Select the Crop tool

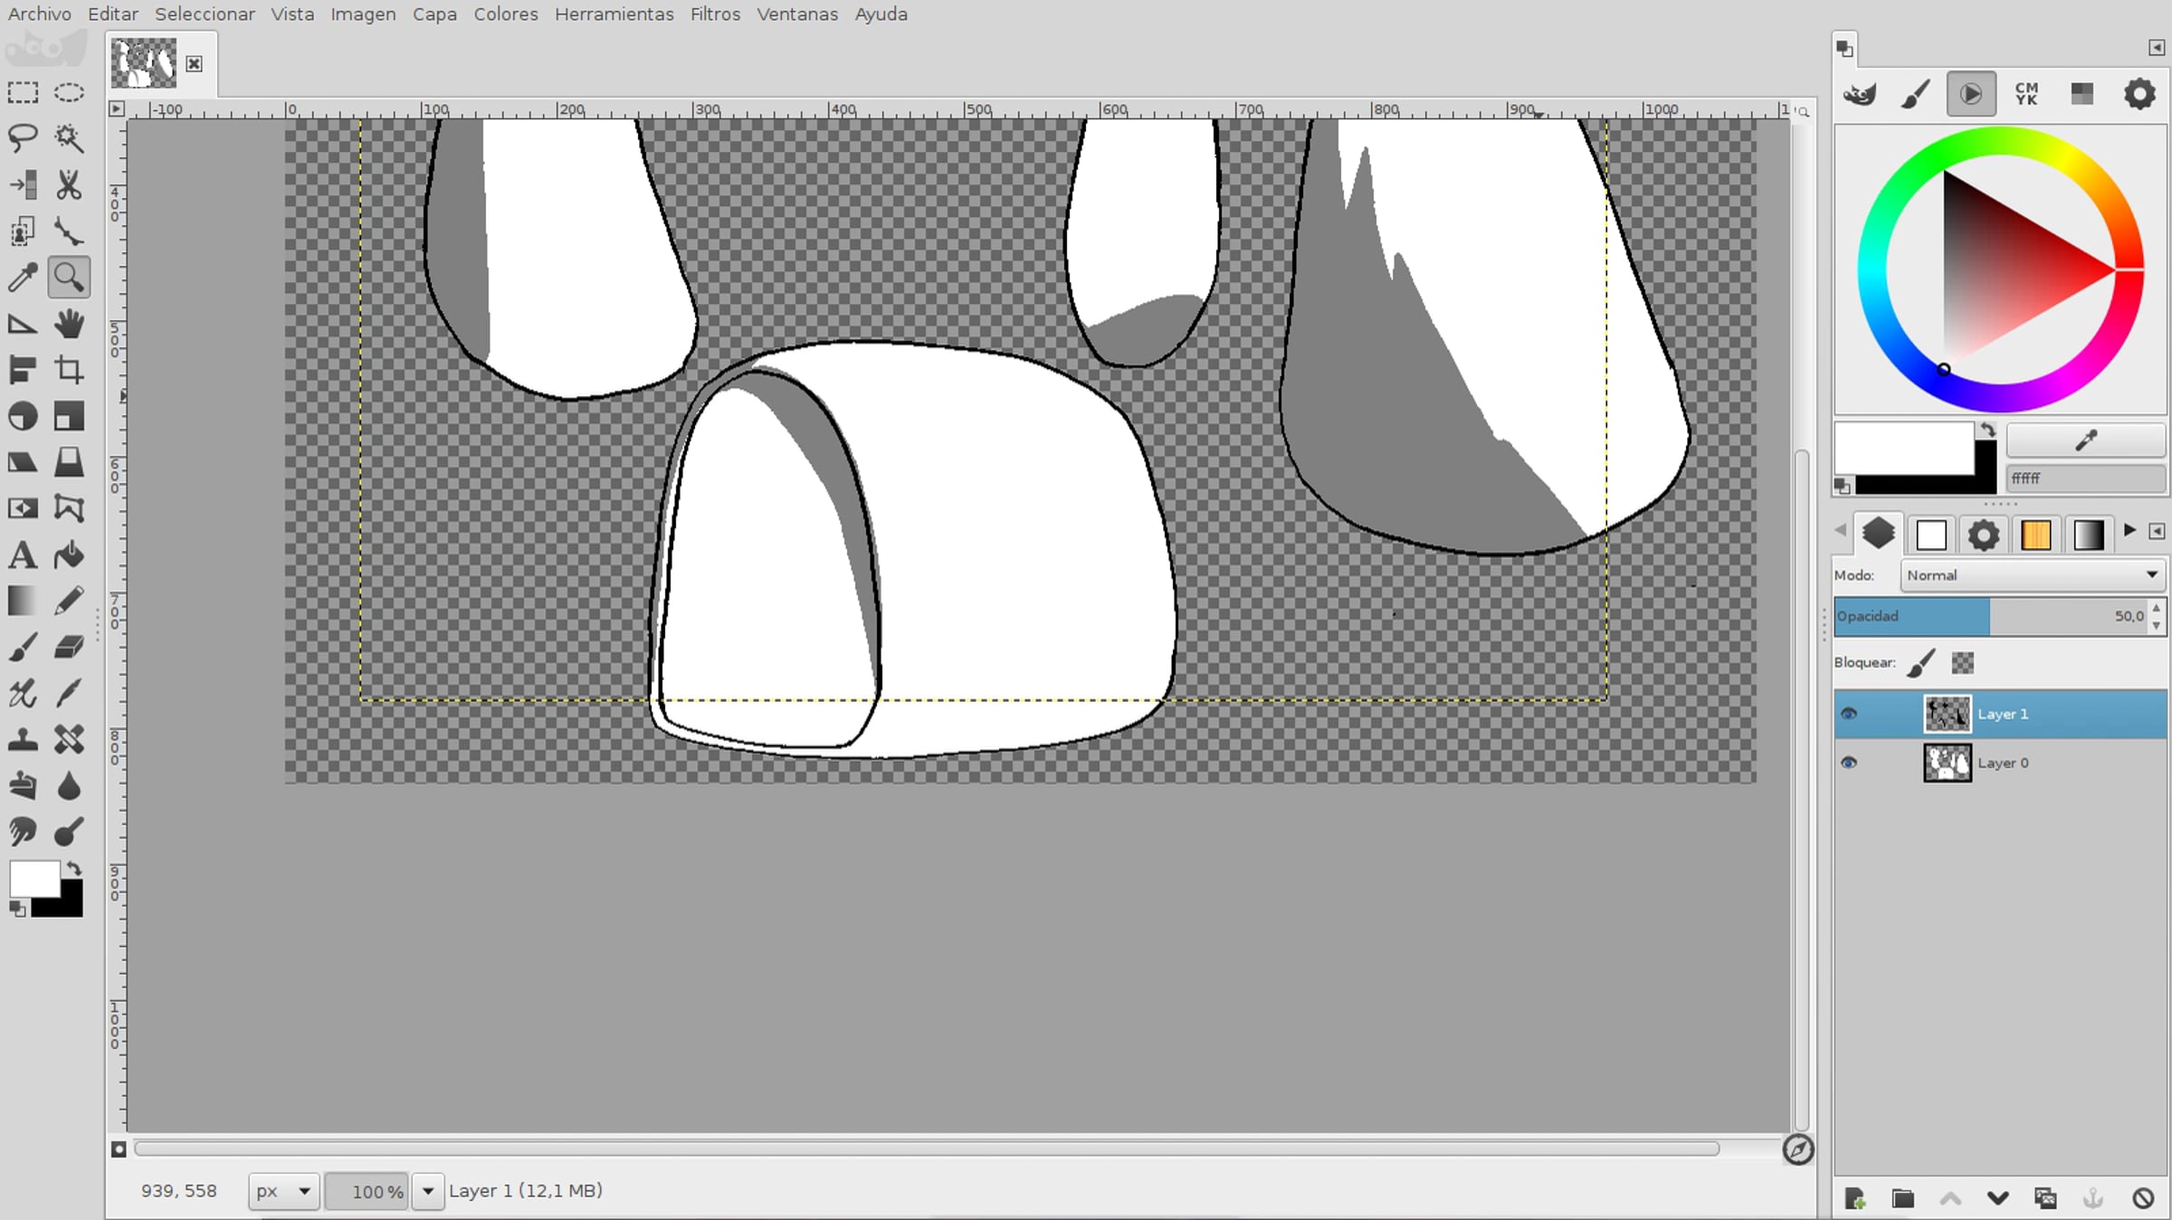(69, 370)
